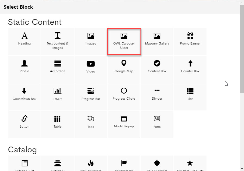Click the vertical scrollbar thumb

(242, 49)
